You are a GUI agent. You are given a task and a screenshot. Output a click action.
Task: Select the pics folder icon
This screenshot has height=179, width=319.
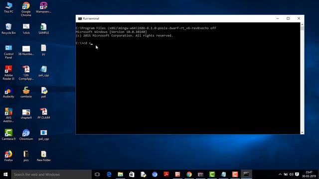(x=26, y=156)
